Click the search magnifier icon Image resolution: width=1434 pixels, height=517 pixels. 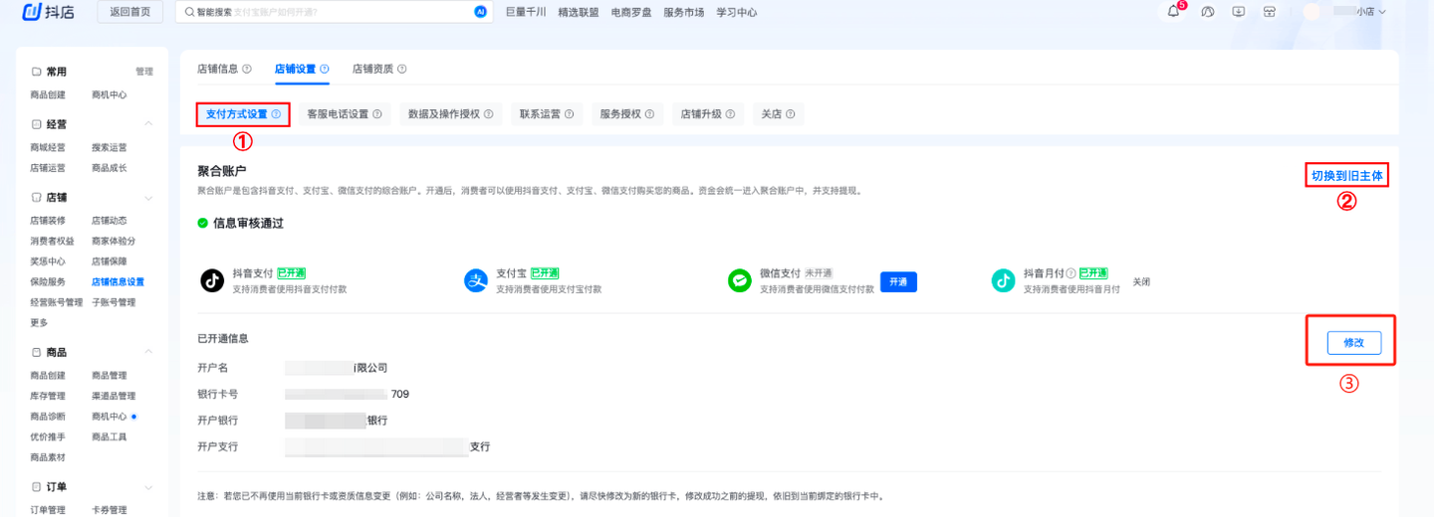[x=188, y=12]
